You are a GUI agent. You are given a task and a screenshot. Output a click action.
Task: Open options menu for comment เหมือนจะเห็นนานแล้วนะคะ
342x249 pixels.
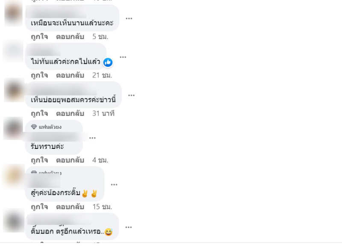pos(129,18)
